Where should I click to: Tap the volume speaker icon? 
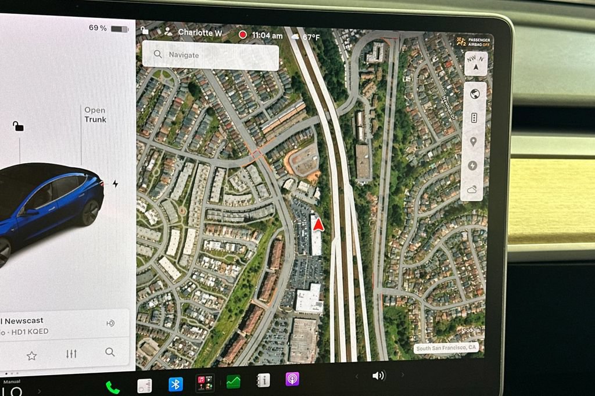click(378, 376)
